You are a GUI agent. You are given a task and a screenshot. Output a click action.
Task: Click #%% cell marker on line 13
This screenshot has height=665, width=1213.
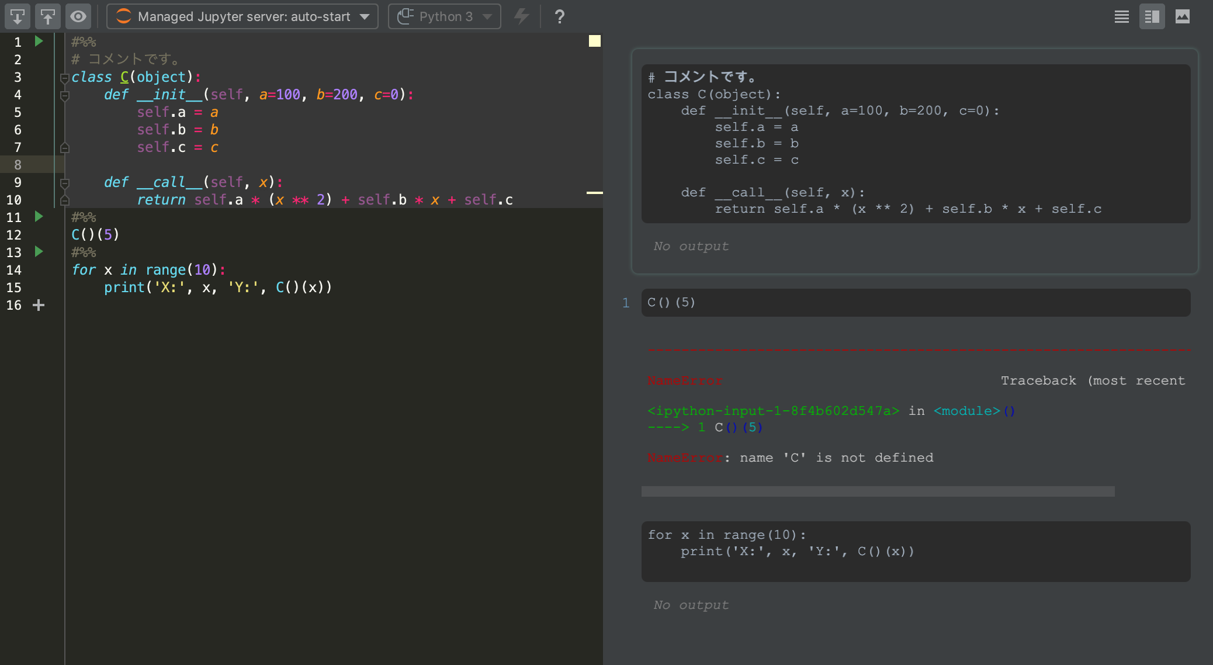pos(84,252)
